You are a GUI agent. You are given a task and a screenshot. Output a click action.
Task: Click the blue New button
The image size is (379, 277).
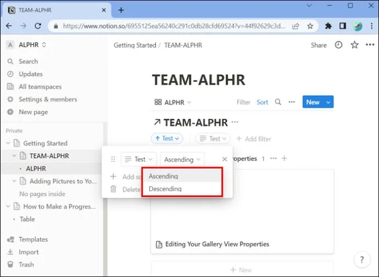click(313, 102)
